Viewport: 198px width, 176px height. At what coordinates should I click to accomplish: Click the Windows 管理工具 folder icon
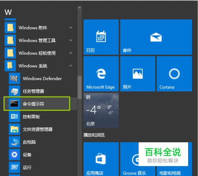tap(10, 40)
